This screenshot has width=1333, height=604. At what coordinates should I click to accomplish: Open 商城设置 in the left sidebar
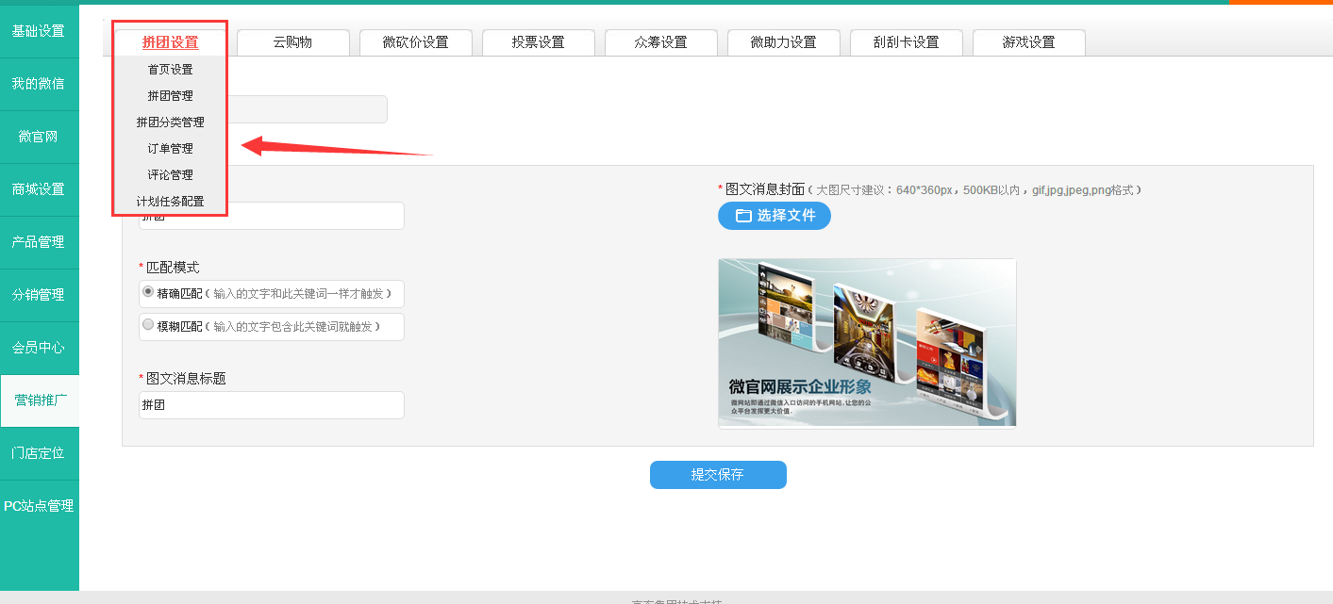click(x=39, y=189)
